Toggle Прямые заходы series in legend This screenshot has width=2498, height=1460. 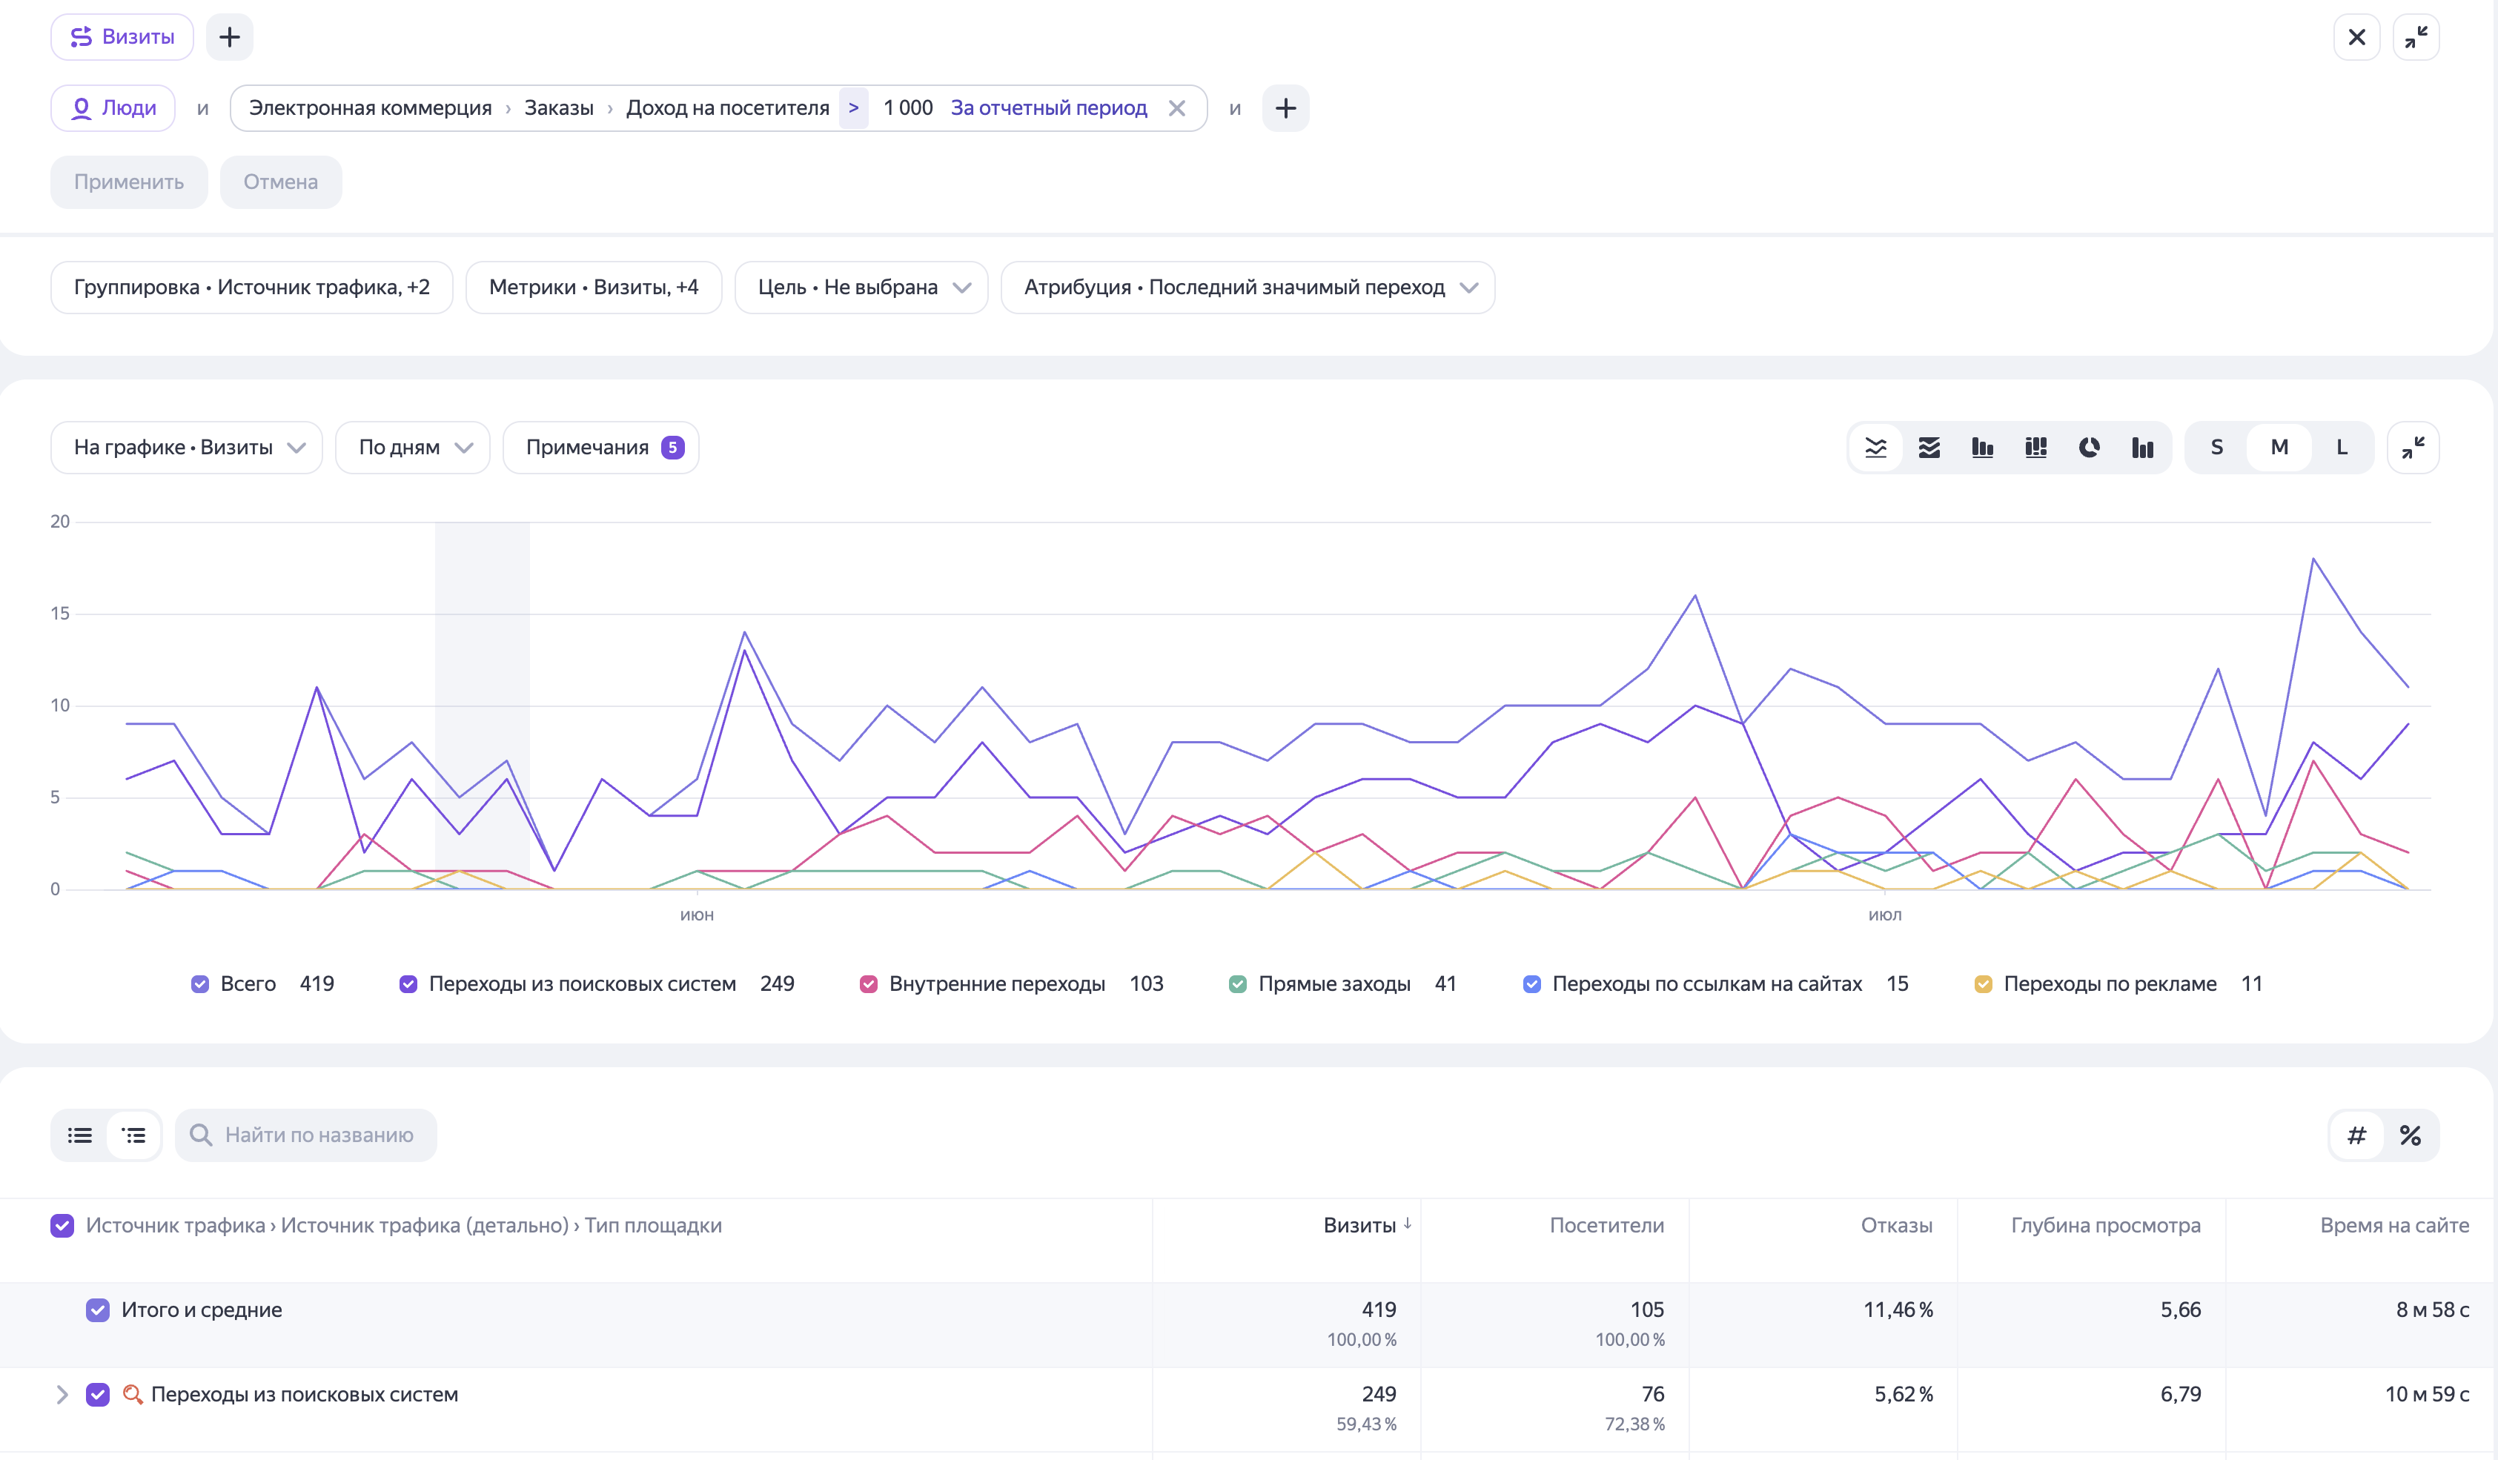click(1238, 983)
